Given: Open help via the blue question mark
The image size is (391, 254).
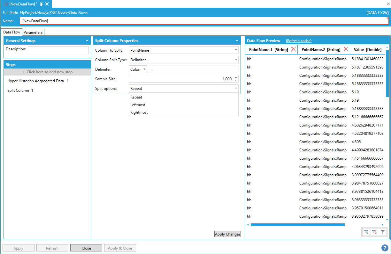Looking at the screenshot, I should coord(385,248).
